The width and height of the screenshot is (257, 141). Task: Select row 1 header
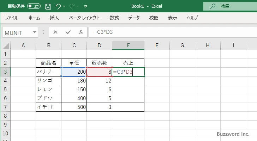tap(5, 54)
